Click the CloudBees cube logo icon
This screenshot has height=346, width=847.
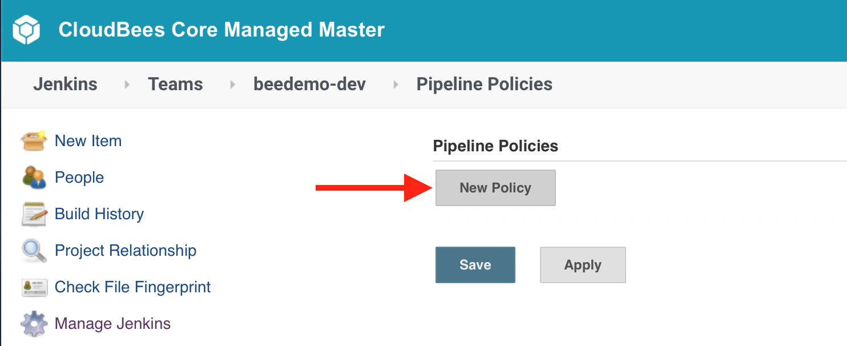pos(26,30)
